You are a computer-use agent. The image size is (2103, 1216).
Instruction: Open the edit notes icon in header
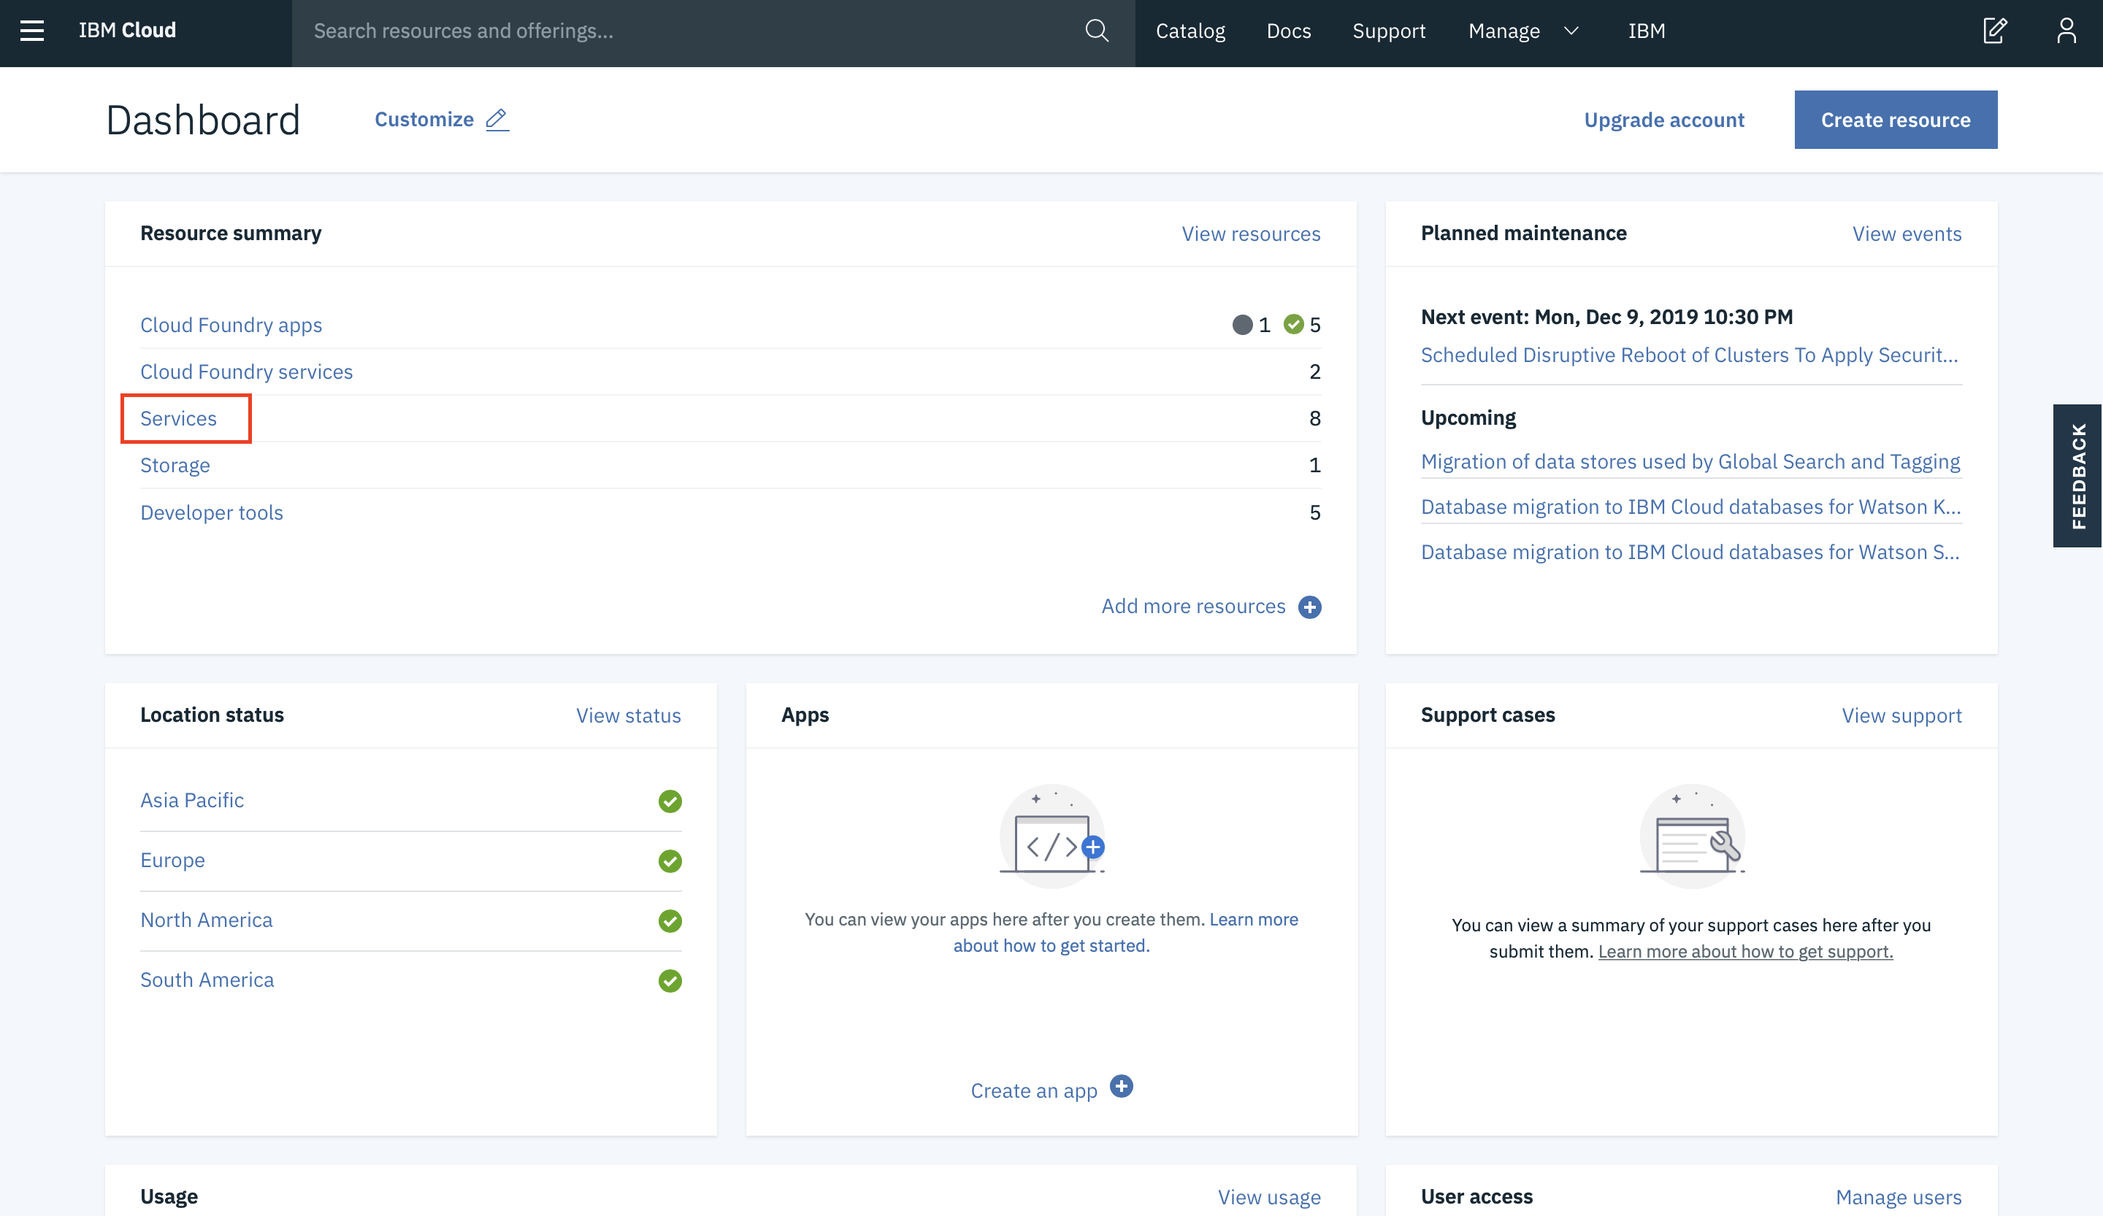1994,31
